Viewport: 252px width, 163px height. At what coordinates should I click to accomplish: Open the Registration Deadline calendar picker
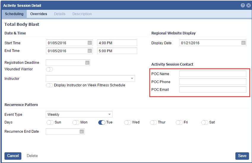pos(87,63)
